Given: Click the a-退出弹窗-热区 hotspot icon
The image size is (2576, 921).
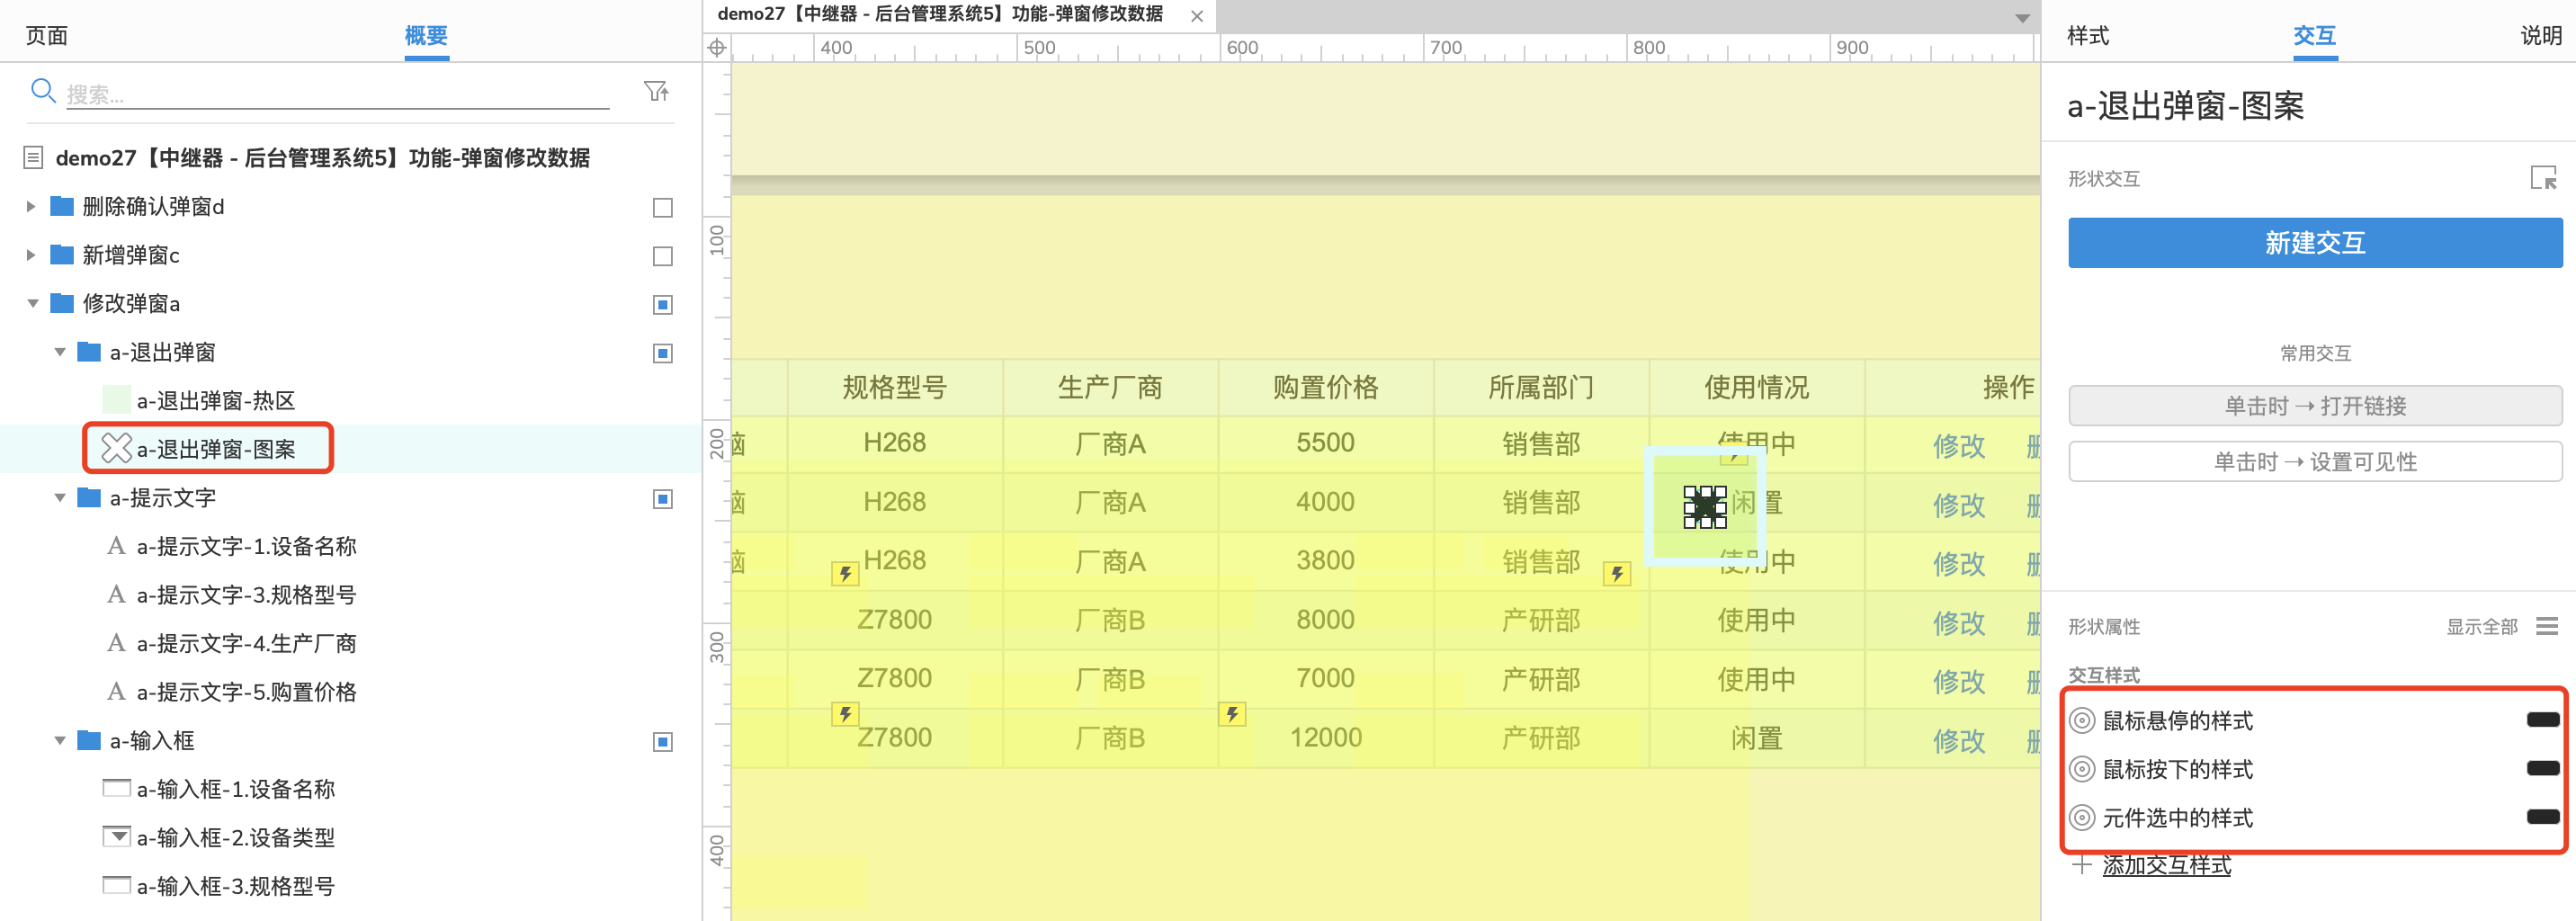Looking at the screenshot, I should coord(117,400).
